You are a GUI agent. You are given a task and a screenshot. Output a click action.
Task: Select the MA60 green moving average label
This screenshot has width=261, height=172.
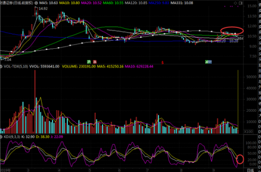[113, 3]
